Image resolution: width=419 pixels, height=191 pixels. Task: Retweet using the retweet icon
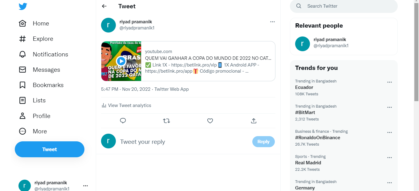[166, 121]
